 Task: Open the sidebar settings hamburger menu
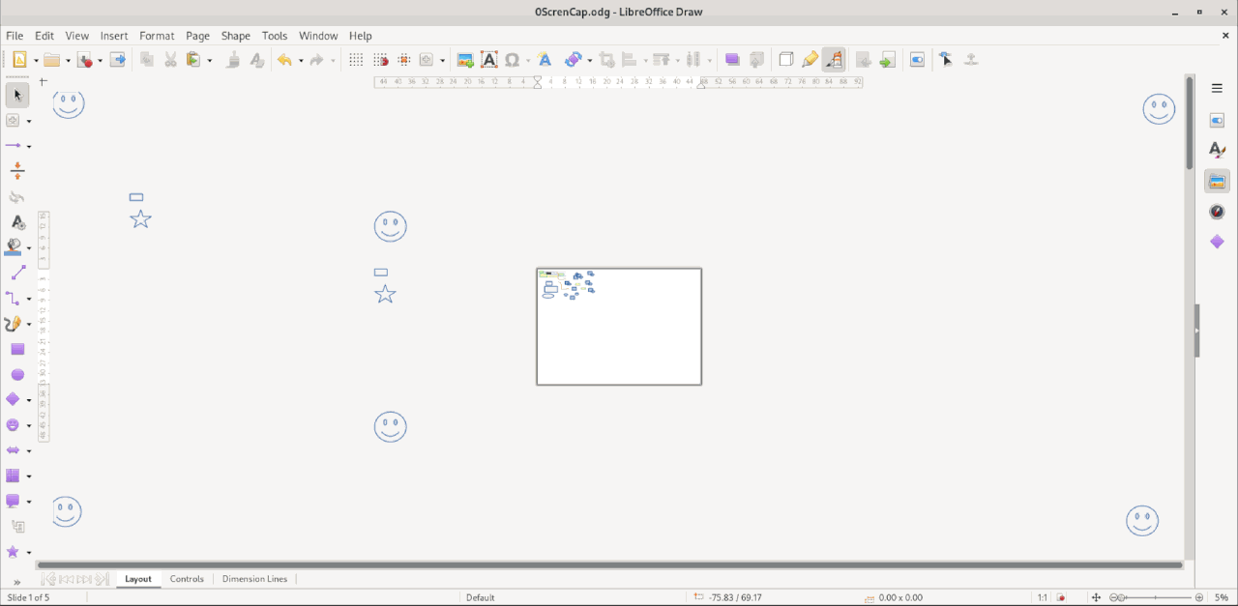[x=1217, y=88]
